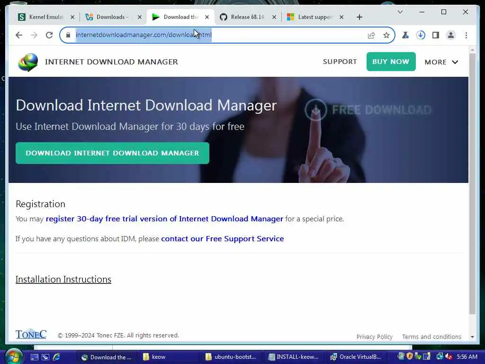Launch Internet Explorer from quick launch
The width and height of the screenshot is (485, 364).
click(x=57, y=357)
